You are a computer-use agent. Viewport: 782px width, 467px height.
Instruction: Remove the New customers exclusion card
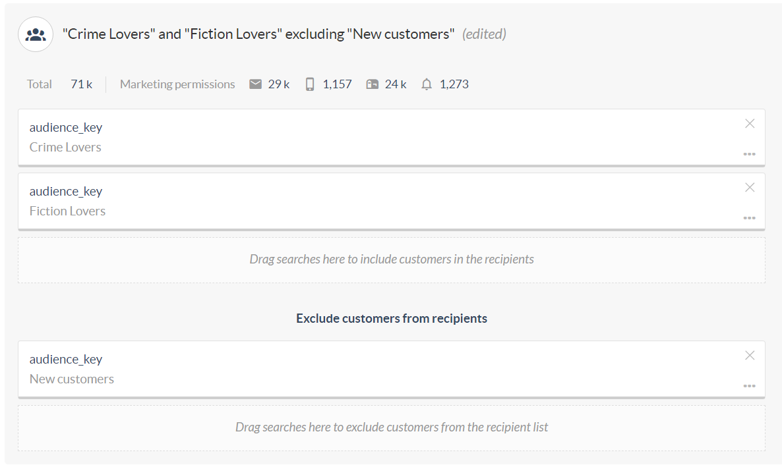[750, 355]
